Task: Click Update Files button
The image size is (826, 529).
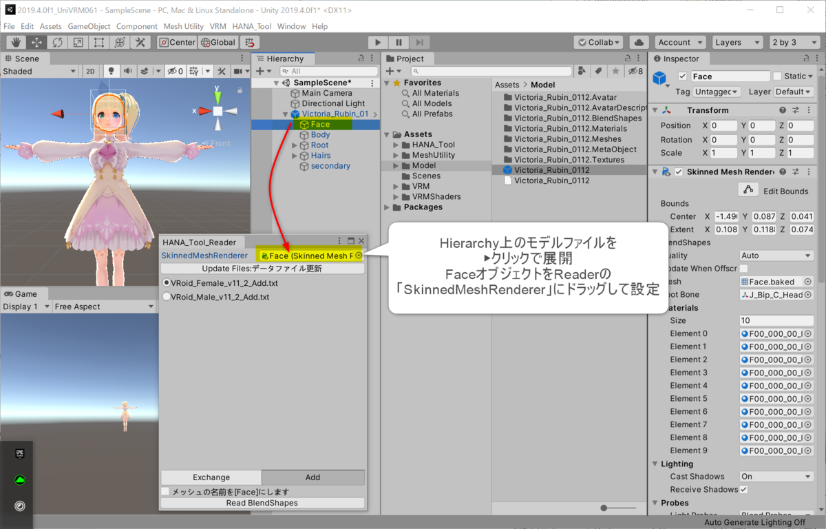Action: pos(262,269)
